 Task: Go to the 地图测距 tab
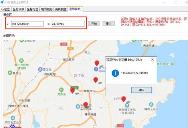(47, 9)
